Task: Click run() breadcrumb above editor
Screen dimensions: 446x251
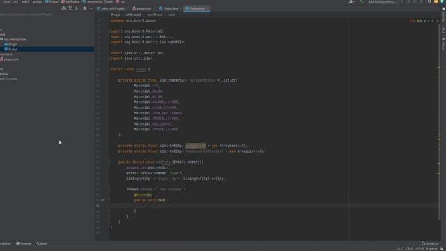Action: coord(171,15)
